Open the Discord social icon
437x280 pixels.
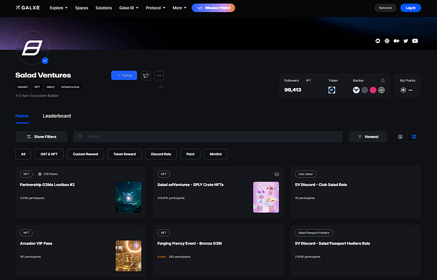[378, 41]
